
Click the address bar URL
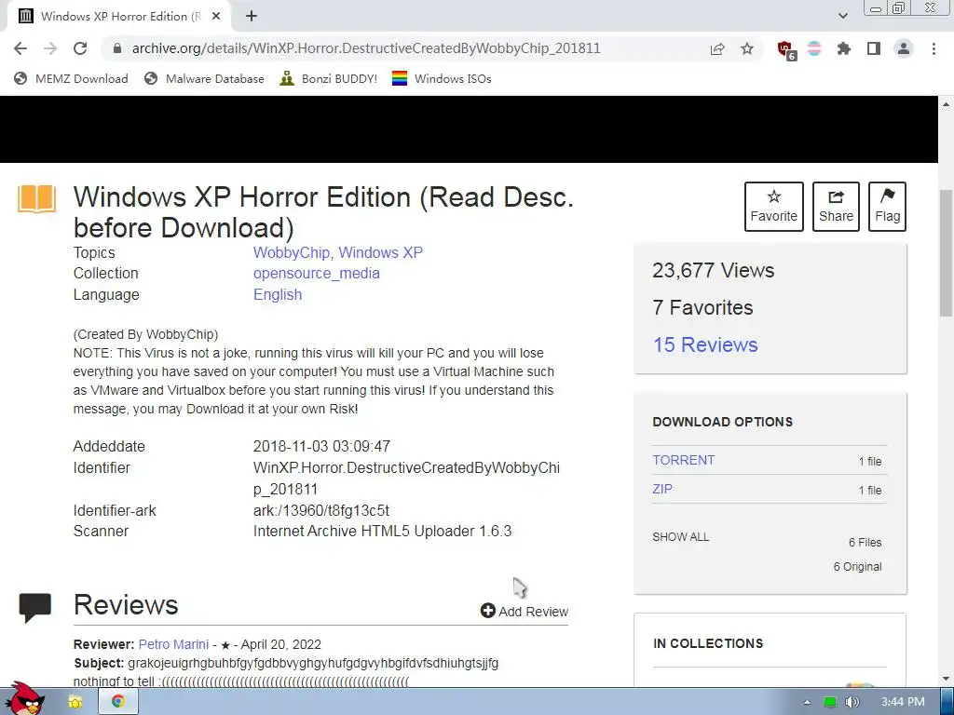coord(366,48)
